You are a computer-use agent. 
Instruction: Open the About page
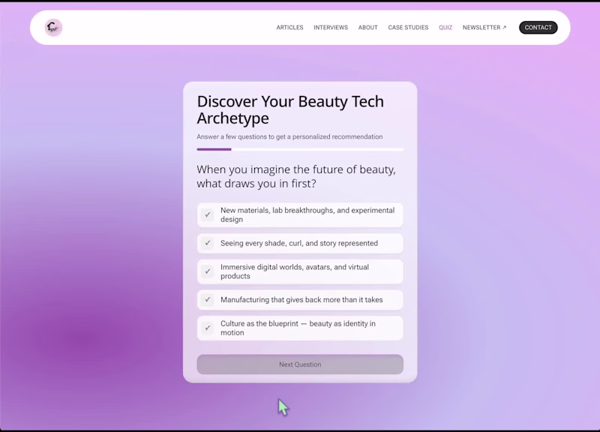pyautogui.click(x=367, y=28)
